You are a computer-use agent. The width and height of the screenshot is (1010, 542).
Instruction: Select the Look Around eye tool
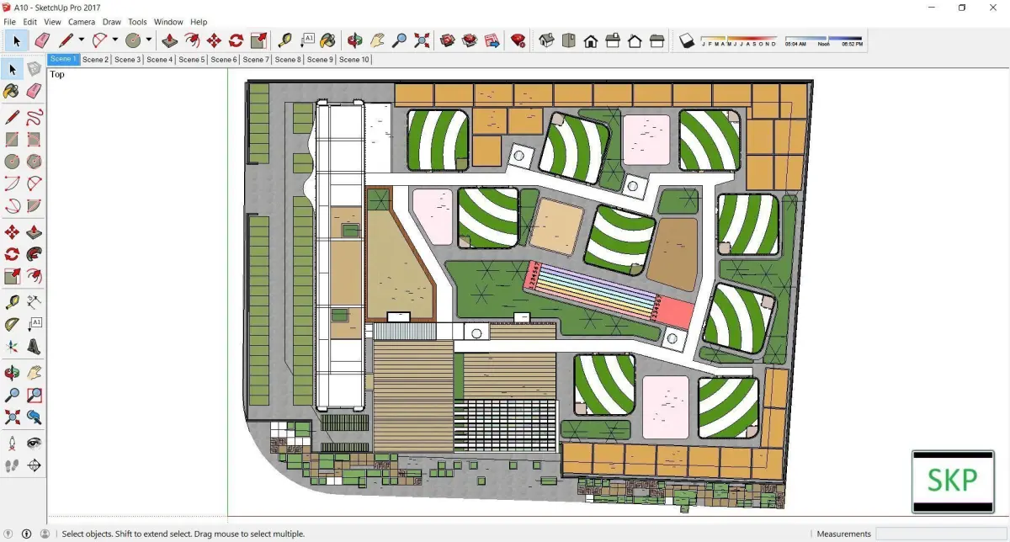(x=34, y=443)
